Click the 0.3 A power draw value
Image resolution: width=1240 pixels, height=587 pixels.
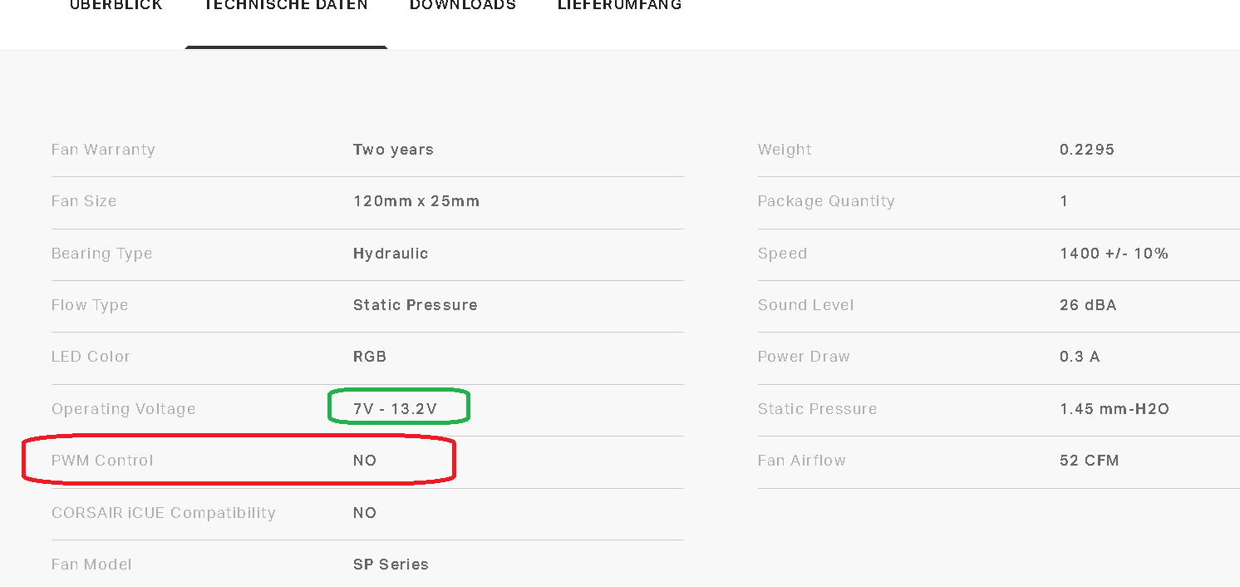(1080, 357)
